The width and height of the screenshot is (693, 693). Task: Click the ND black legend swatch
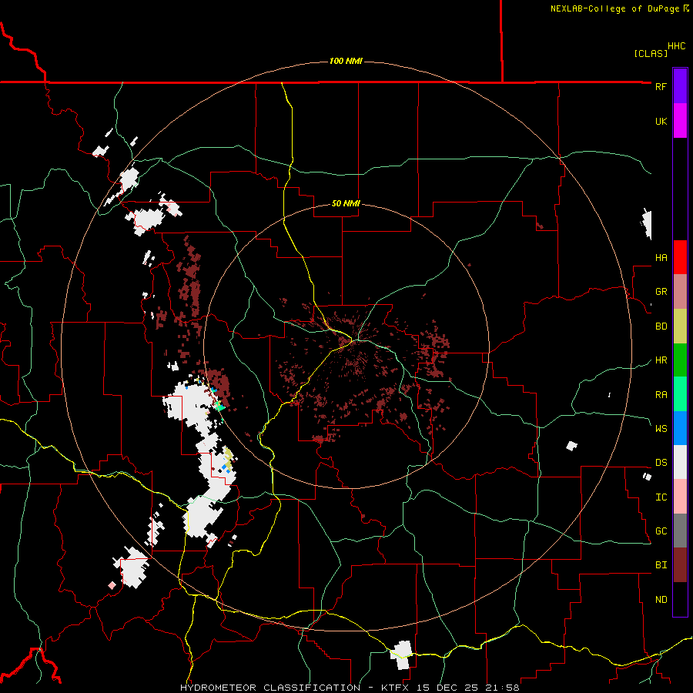point(680,599)
